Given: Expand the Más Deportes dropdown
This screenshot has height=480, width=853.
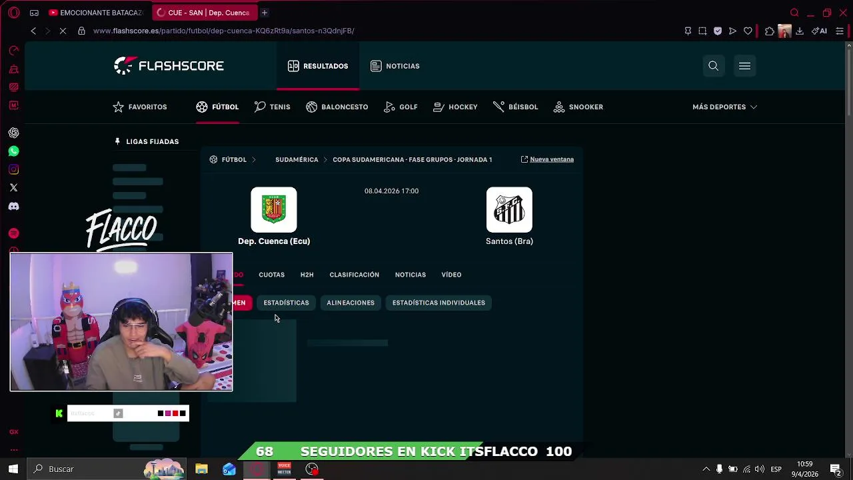Looking at the screenshot, I should pyautogui.click(x=724, y=107).
